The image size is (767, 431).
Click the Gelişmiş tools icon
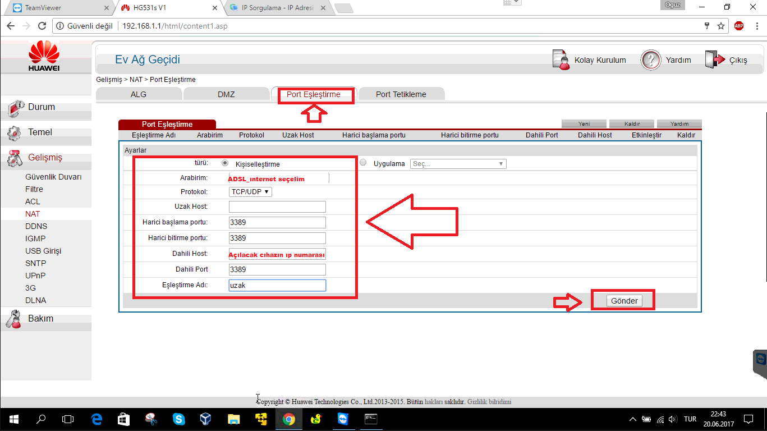click(x=15, y=159)
